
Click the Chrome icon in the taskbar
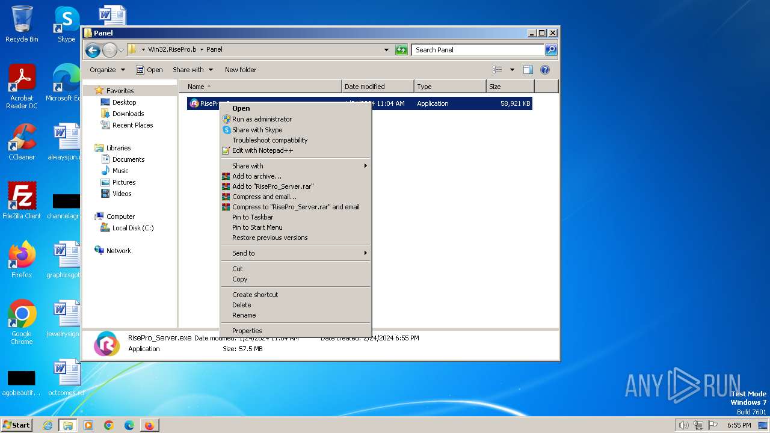(x=109, y=425)
